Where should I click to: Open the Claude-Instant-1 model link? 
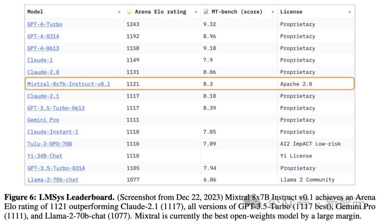click(x=52, y=132)
